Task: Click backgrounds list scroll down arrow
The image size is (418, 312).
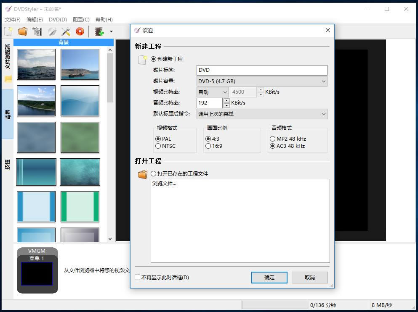Action: [x=110, y=239]
